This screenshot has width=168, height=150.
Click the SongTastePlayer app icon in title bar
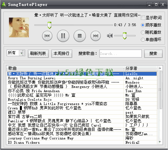4,5
